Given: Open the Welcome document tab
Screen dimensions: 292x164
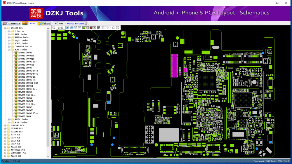Looking at the screenshot, I should (x=59, y=24).
